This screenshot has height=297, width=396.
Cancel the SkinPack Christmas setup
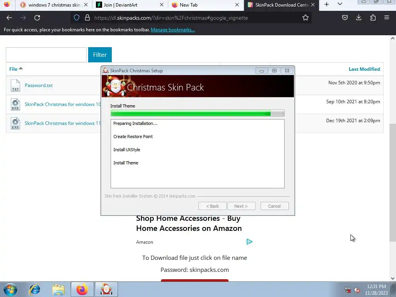tap(275, 206)
